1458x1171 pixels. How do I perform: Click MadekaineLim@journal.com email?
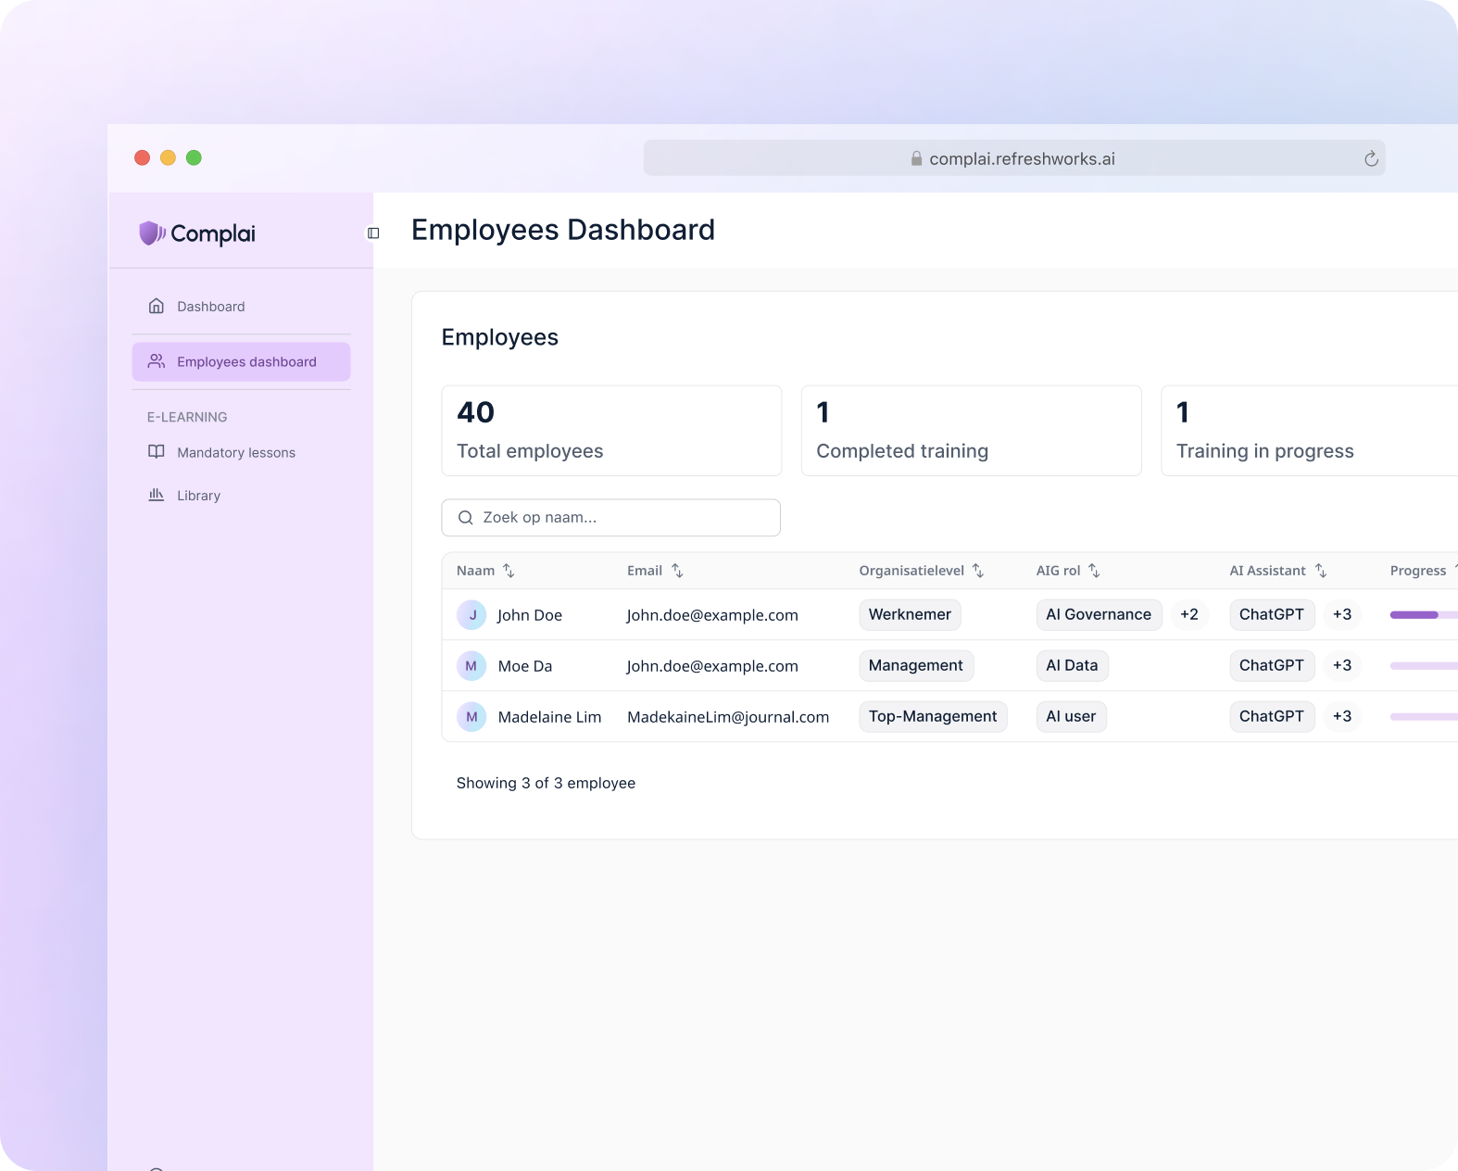[x=728, y=717]
